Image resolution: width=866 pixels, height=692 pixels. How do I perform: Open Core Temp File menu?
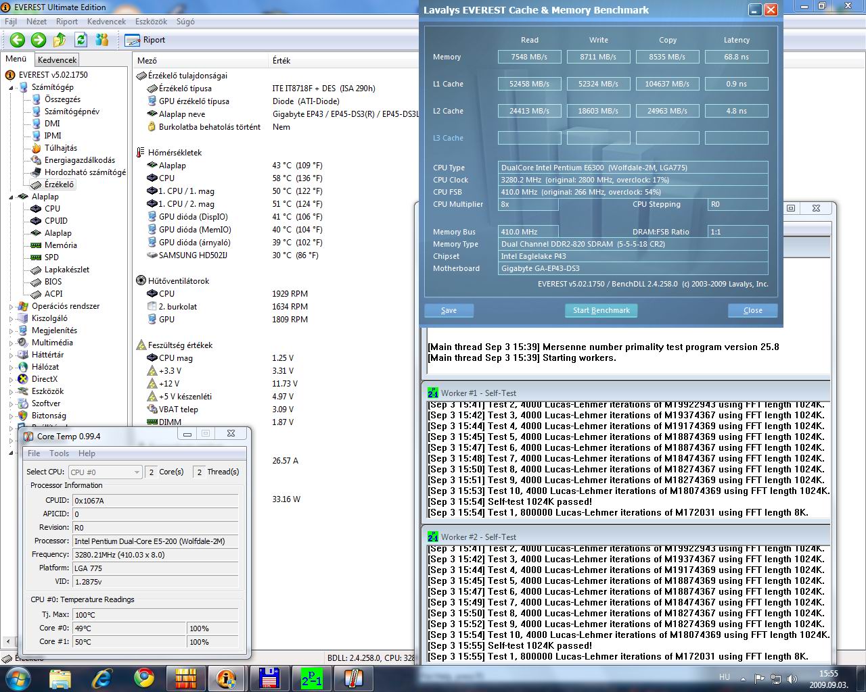[x=34, y=453]
